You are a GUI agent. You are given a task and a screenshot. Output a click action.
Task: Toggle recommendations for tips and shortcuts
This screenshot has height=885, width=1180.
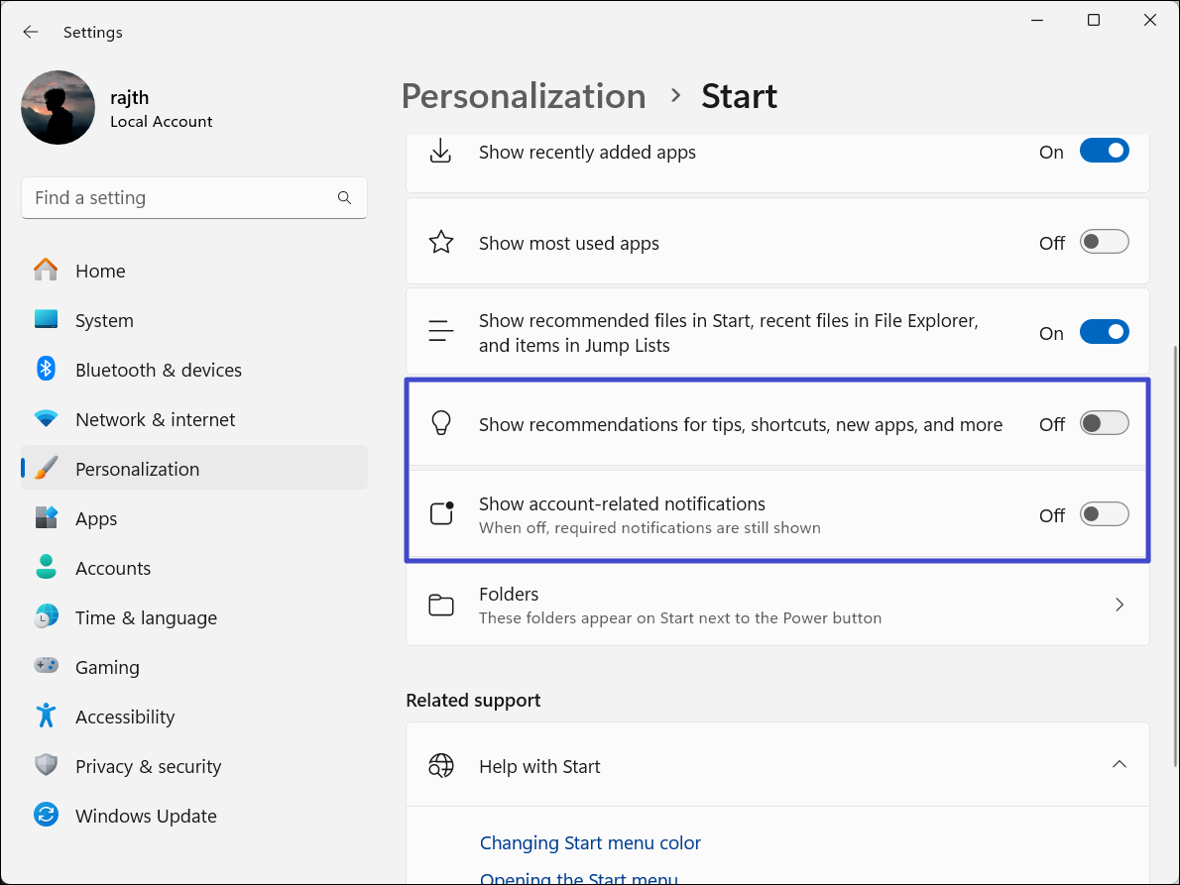[x=1104, y=424]
